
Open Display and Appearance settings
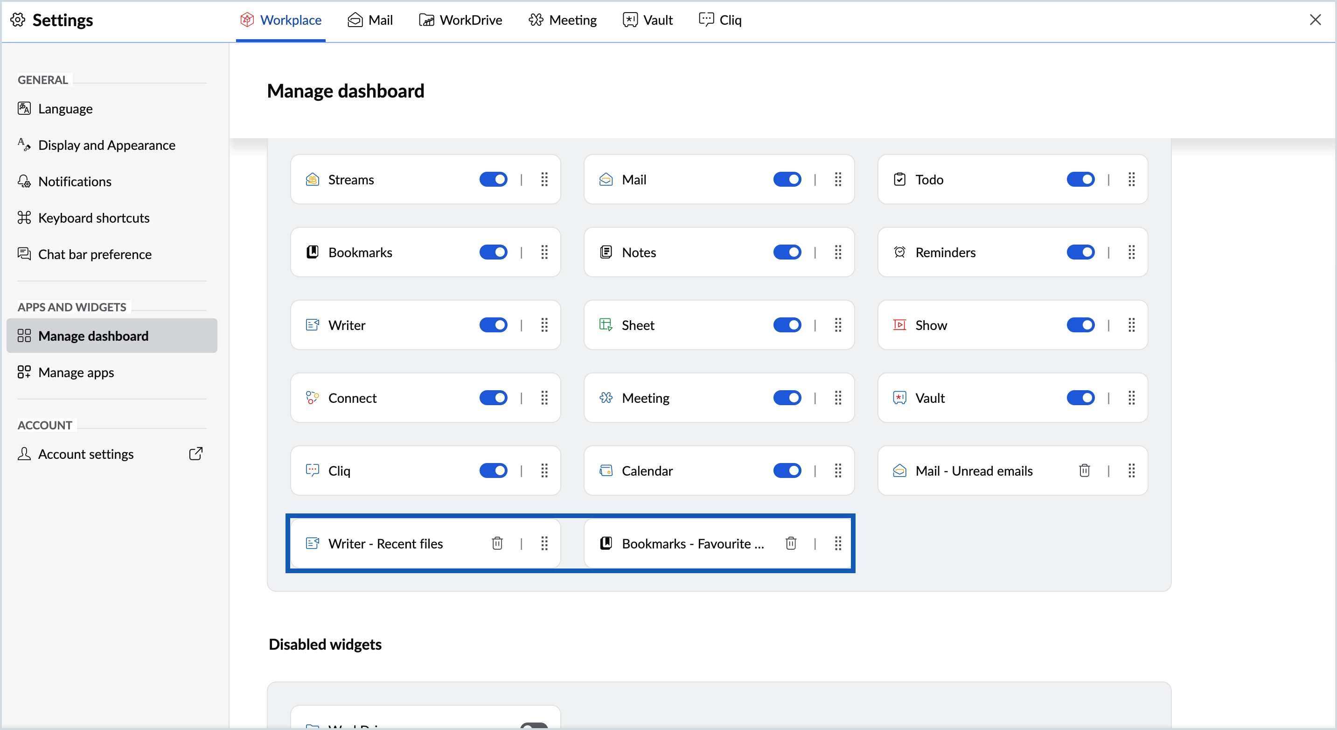pos(111,145)
